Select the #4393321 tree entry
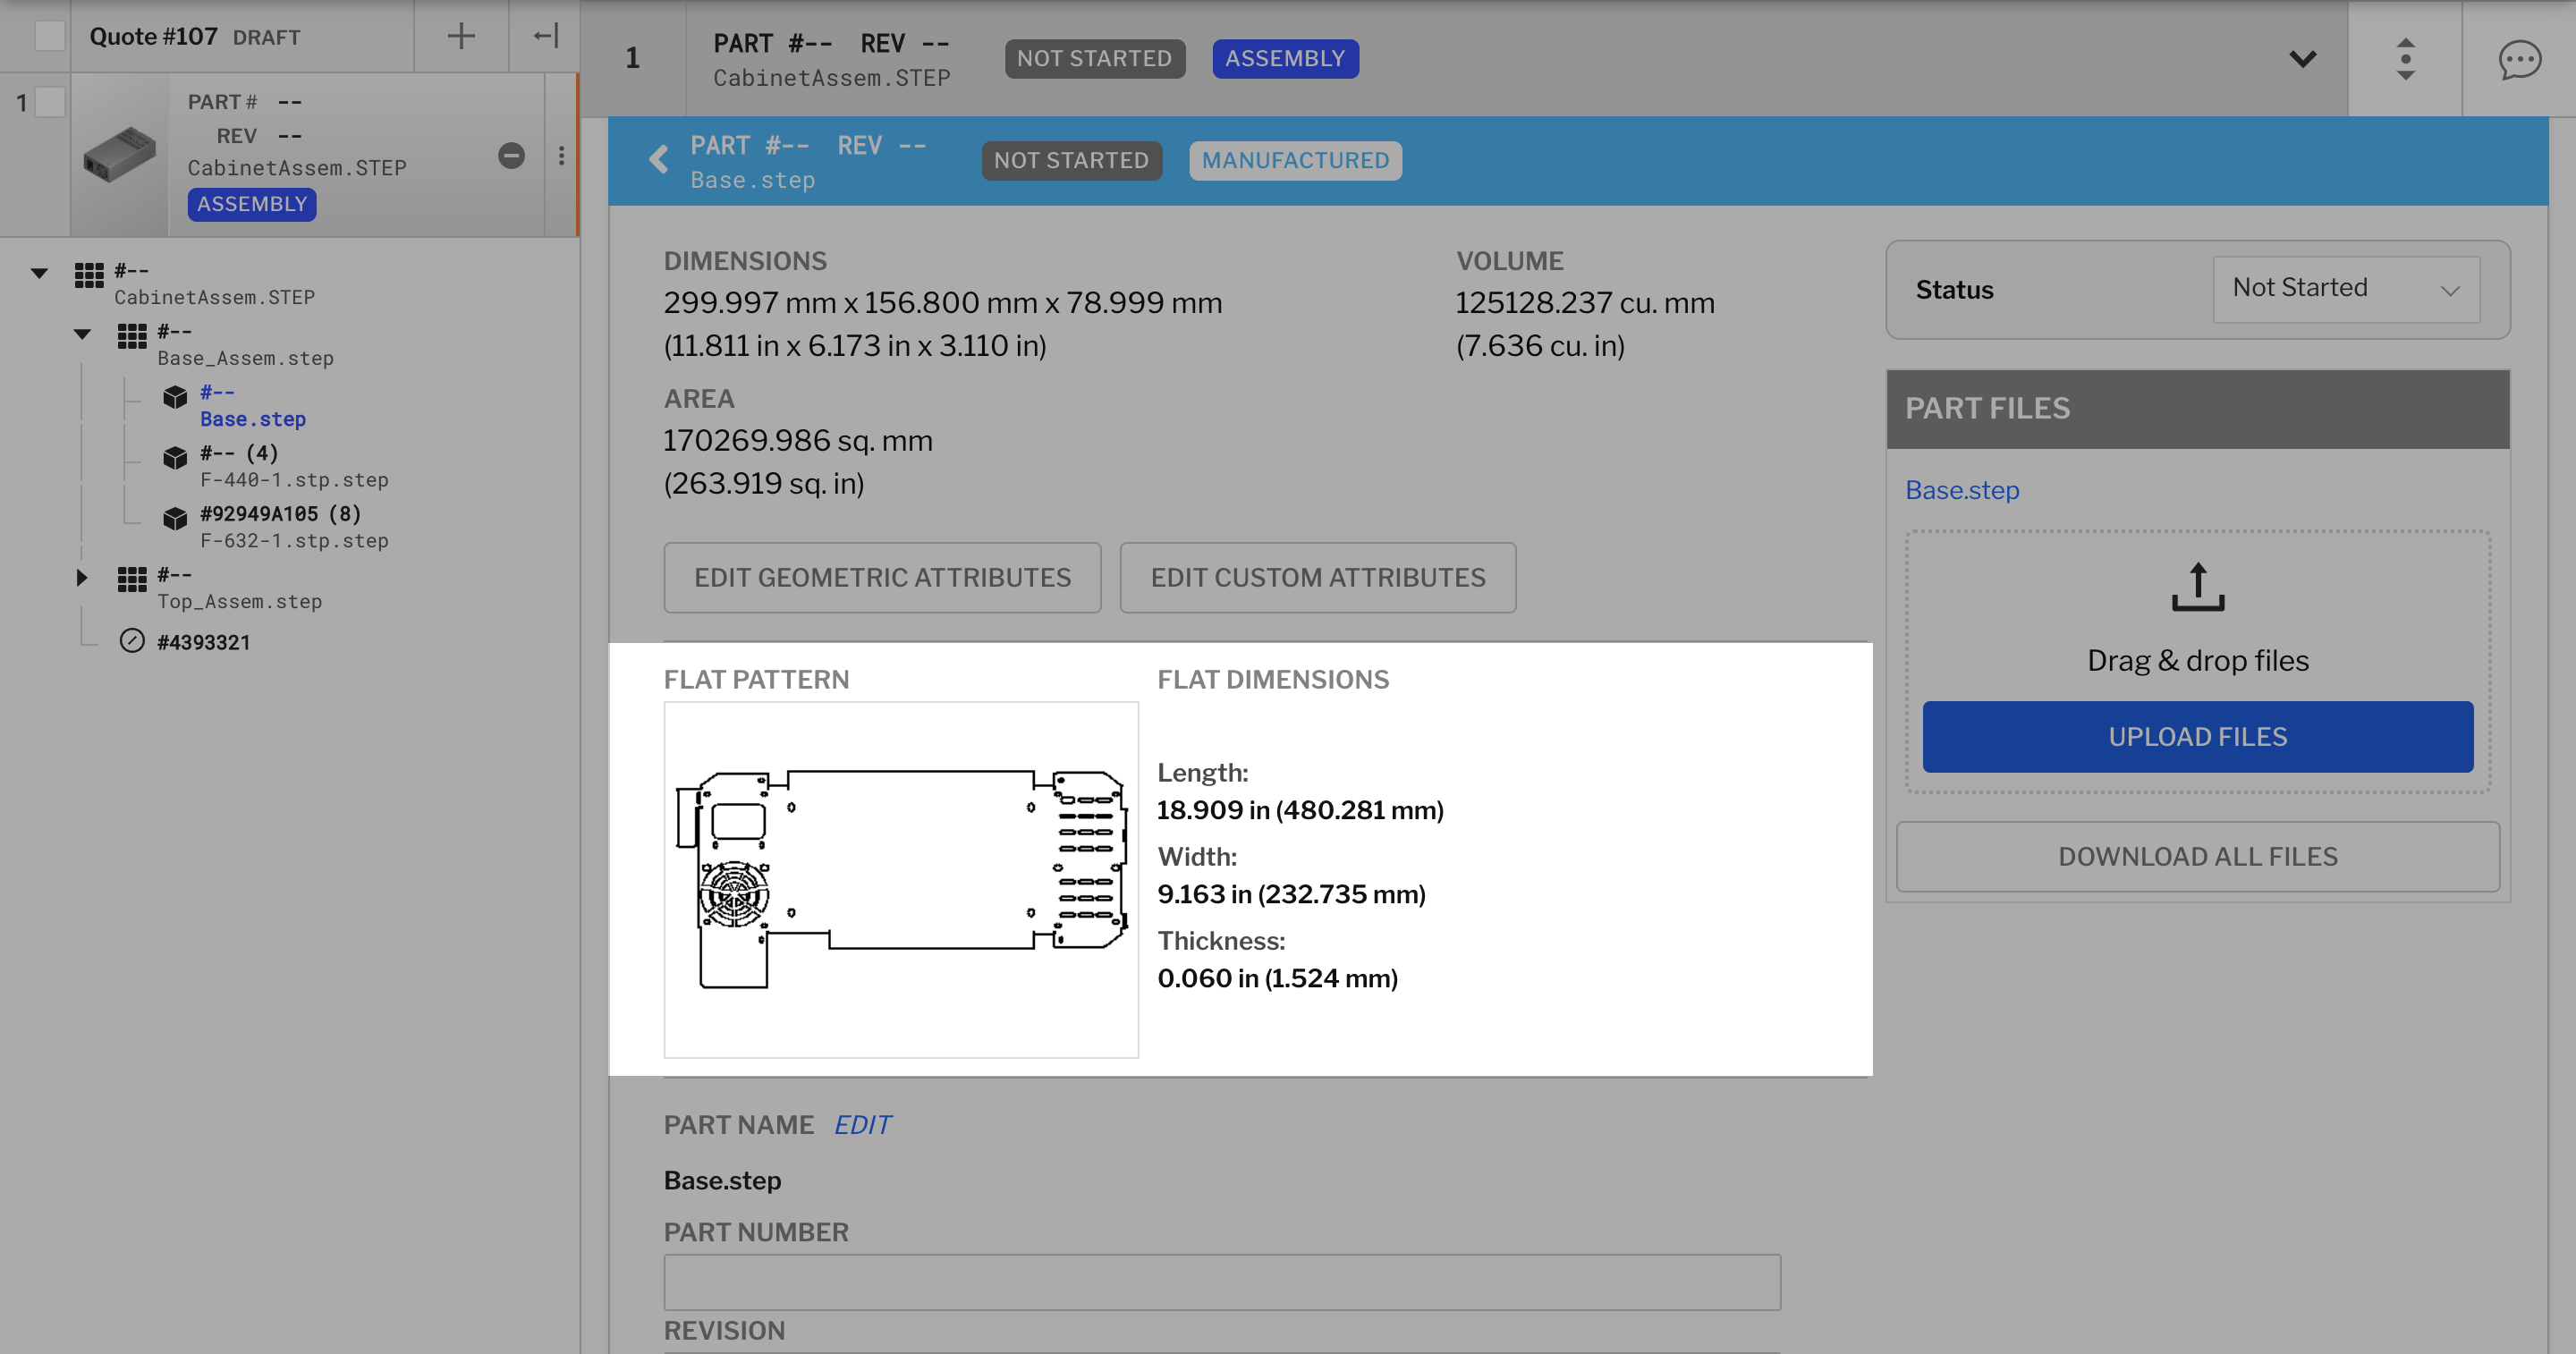2576x1354 pixels. pos(203,643)
